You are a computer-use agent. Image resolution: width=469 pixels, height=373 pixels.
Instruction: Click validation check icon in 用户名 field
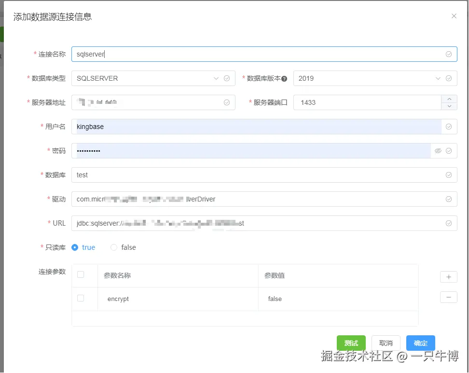click(449, 127)
